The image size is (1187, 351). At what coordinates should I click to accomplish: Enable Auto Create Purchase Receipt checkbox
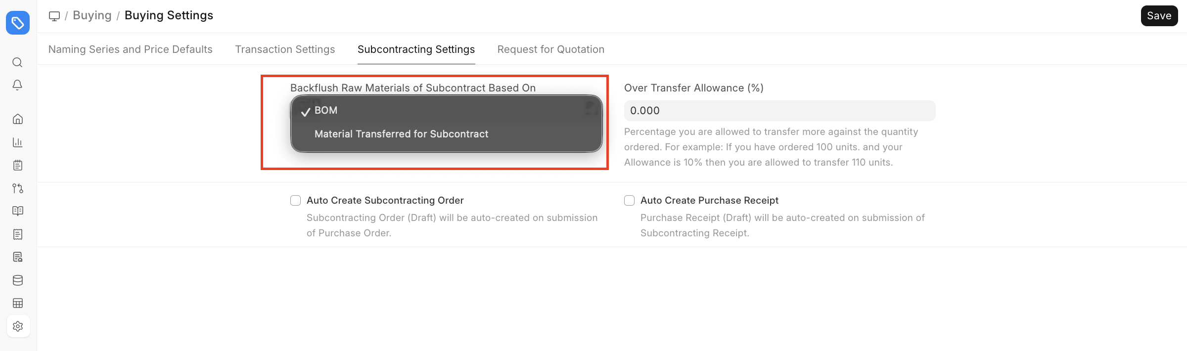(x=629, y=200)
